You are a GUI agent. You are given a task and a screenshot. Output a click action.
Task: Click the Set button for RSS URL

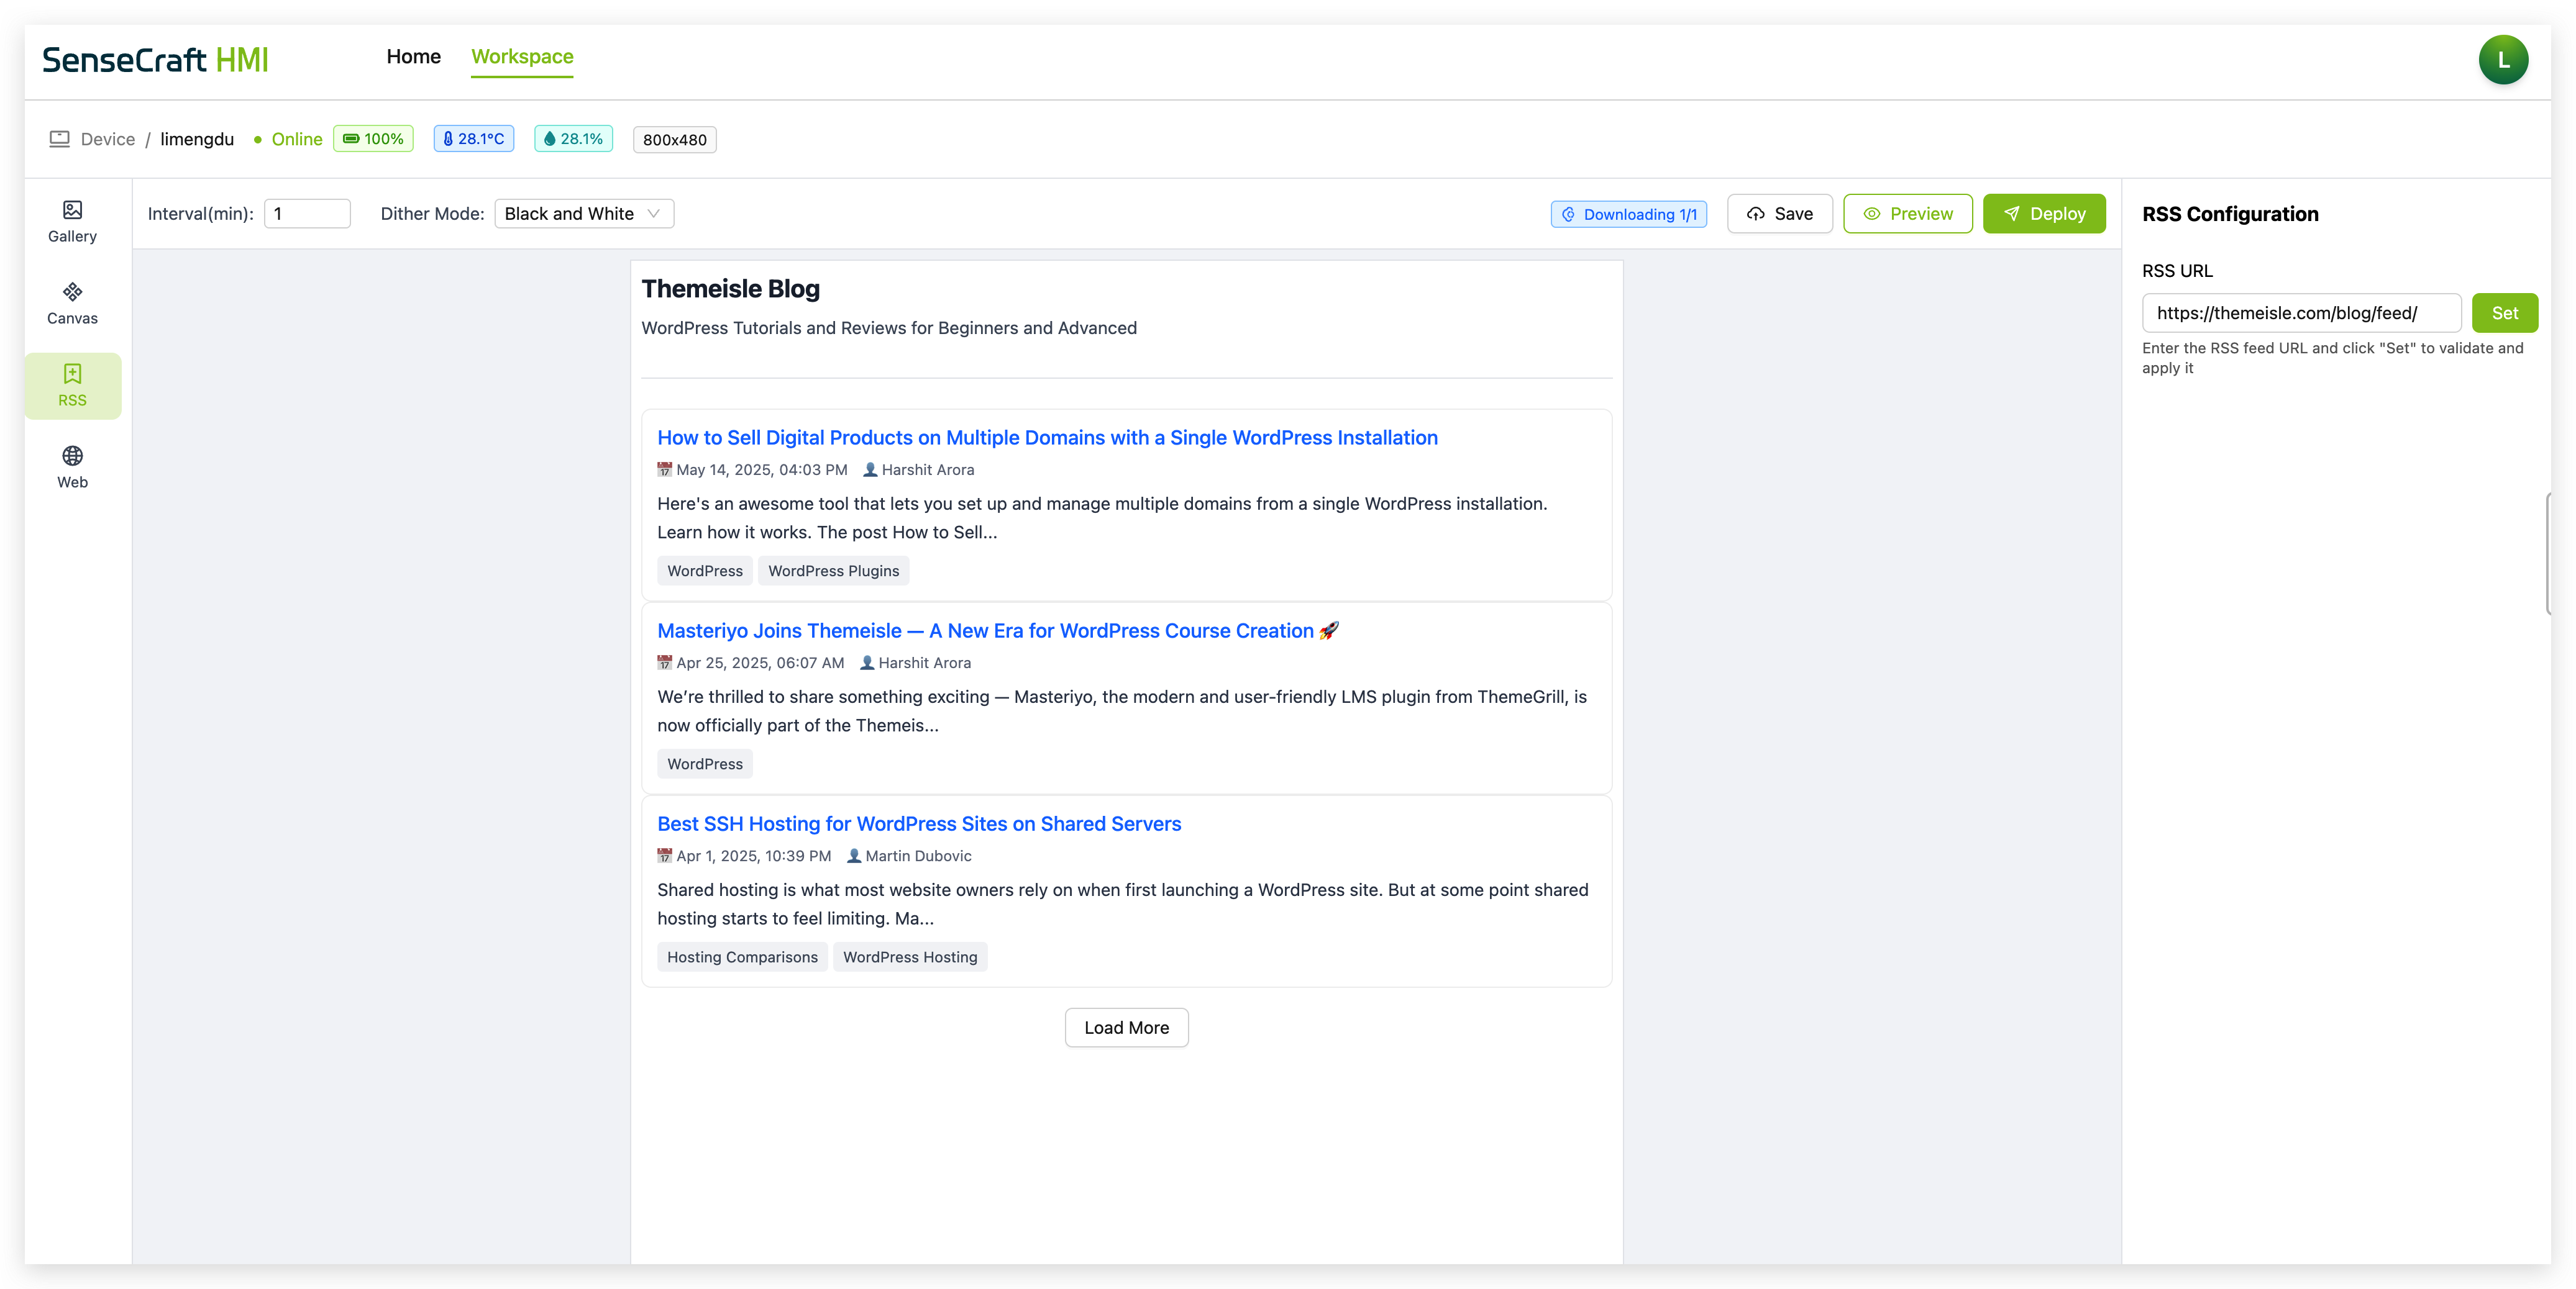coord(2504,313)
